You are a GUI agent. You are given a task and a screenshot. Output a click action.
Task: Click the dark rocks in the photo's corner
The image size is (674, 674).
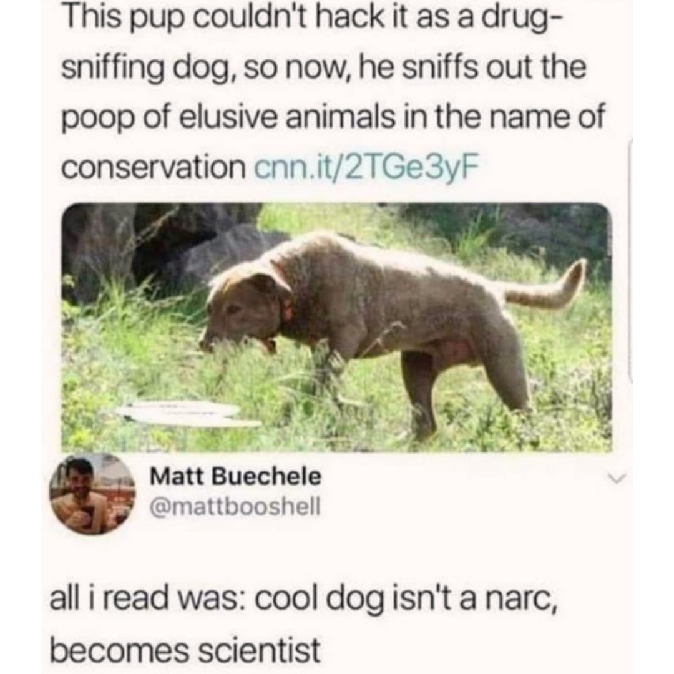coord(159,249)
